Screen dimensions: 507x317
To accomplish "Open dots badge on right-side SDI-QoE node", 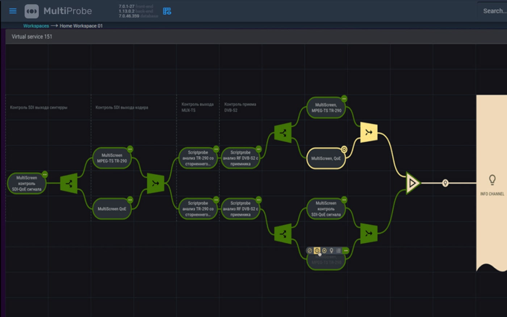I will pos(344,200).
